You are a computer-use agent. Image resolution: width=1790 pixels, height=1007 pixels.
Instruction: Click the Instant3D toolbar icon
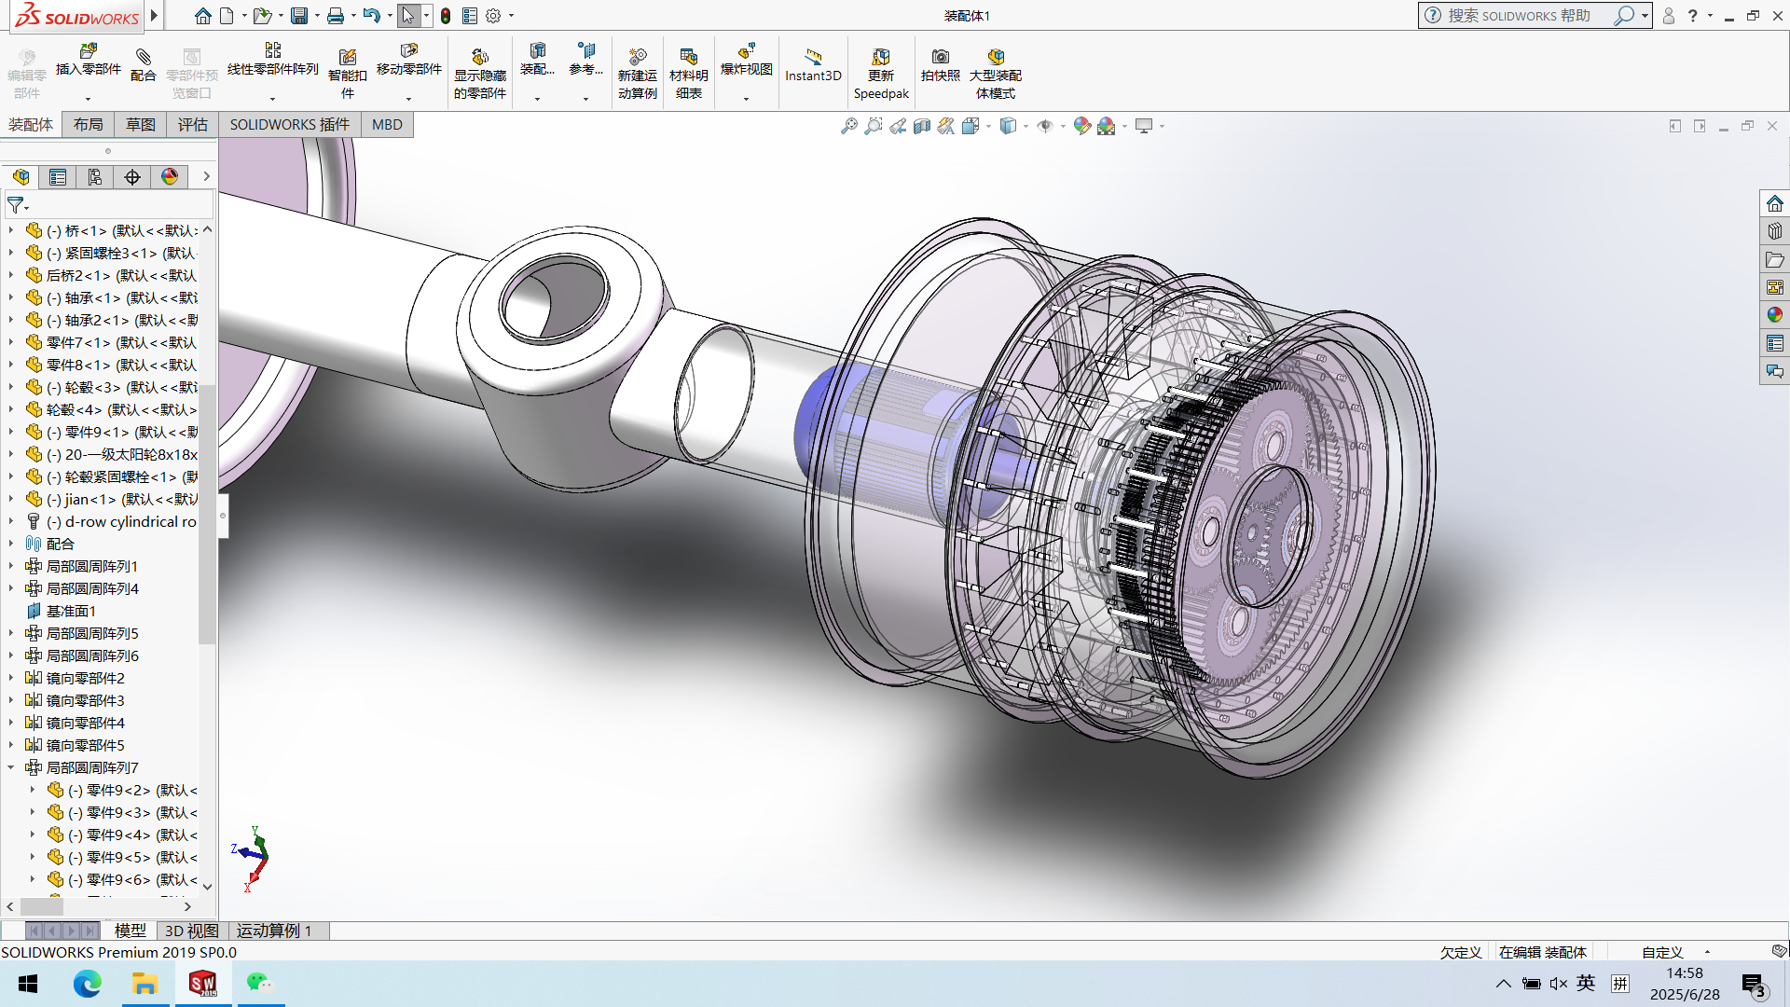[x=812, y=58]
